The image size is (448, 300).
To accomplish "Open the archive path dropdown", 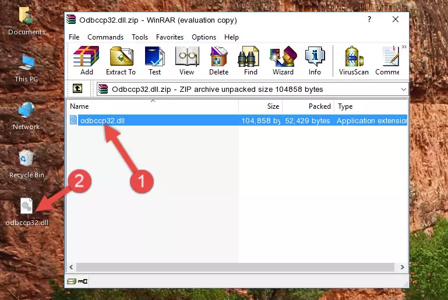I will pos(403,90).
